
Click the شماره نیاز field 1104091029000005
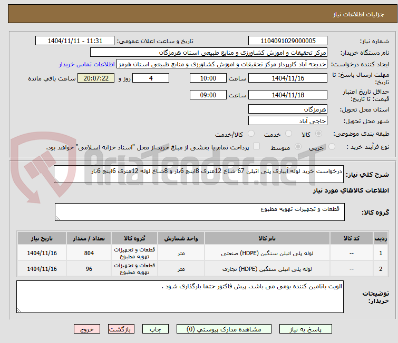(288, 41)
